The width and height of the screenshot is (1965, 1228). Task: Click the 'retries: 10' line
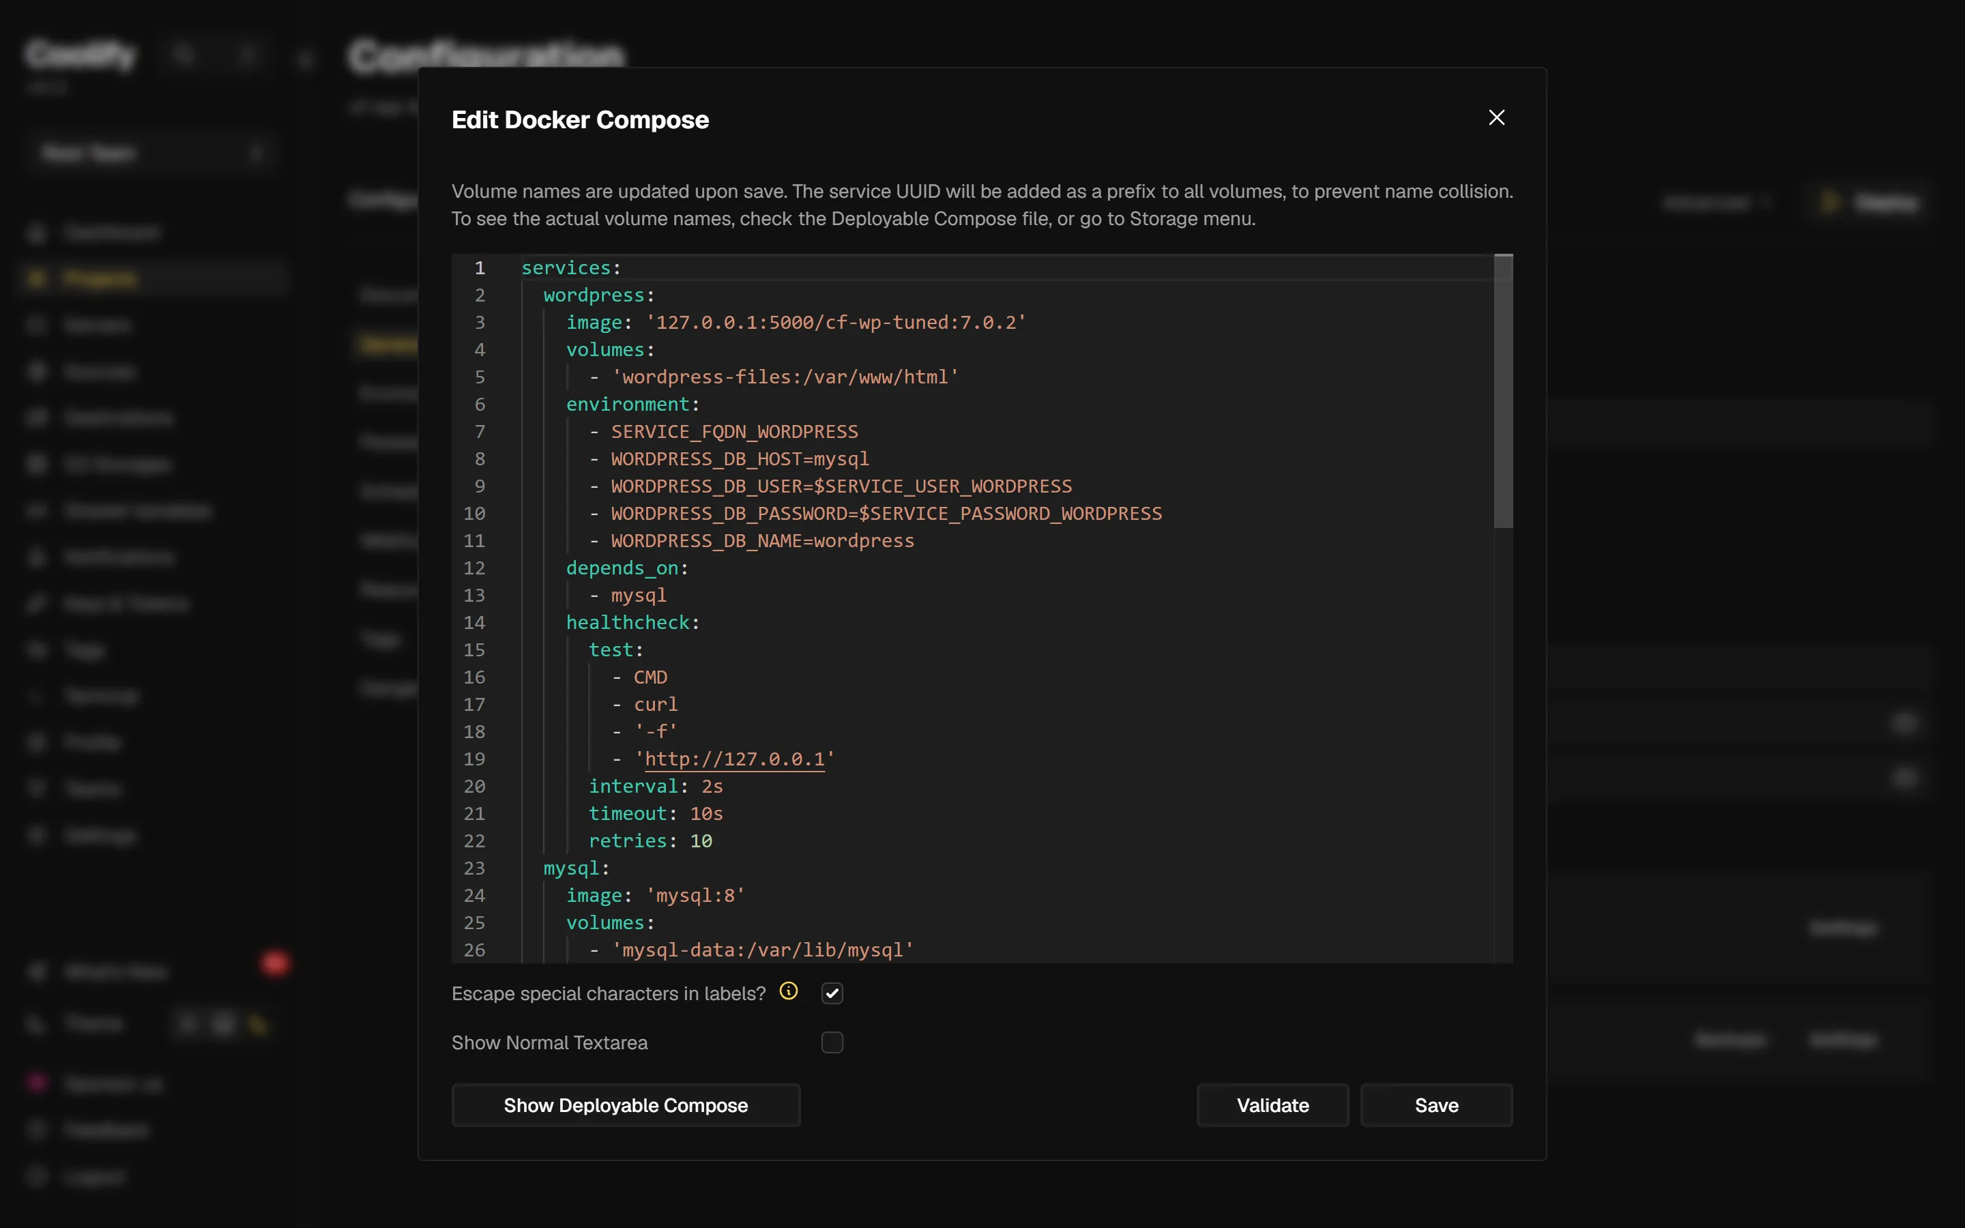650,841
